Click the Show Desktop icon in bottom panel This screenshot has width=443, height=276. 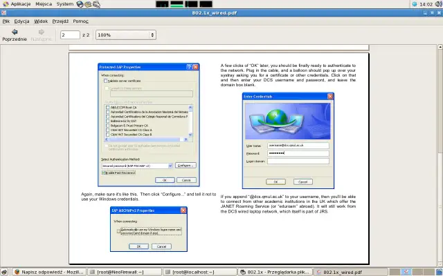pyautogui.click(x=4, y=272)
